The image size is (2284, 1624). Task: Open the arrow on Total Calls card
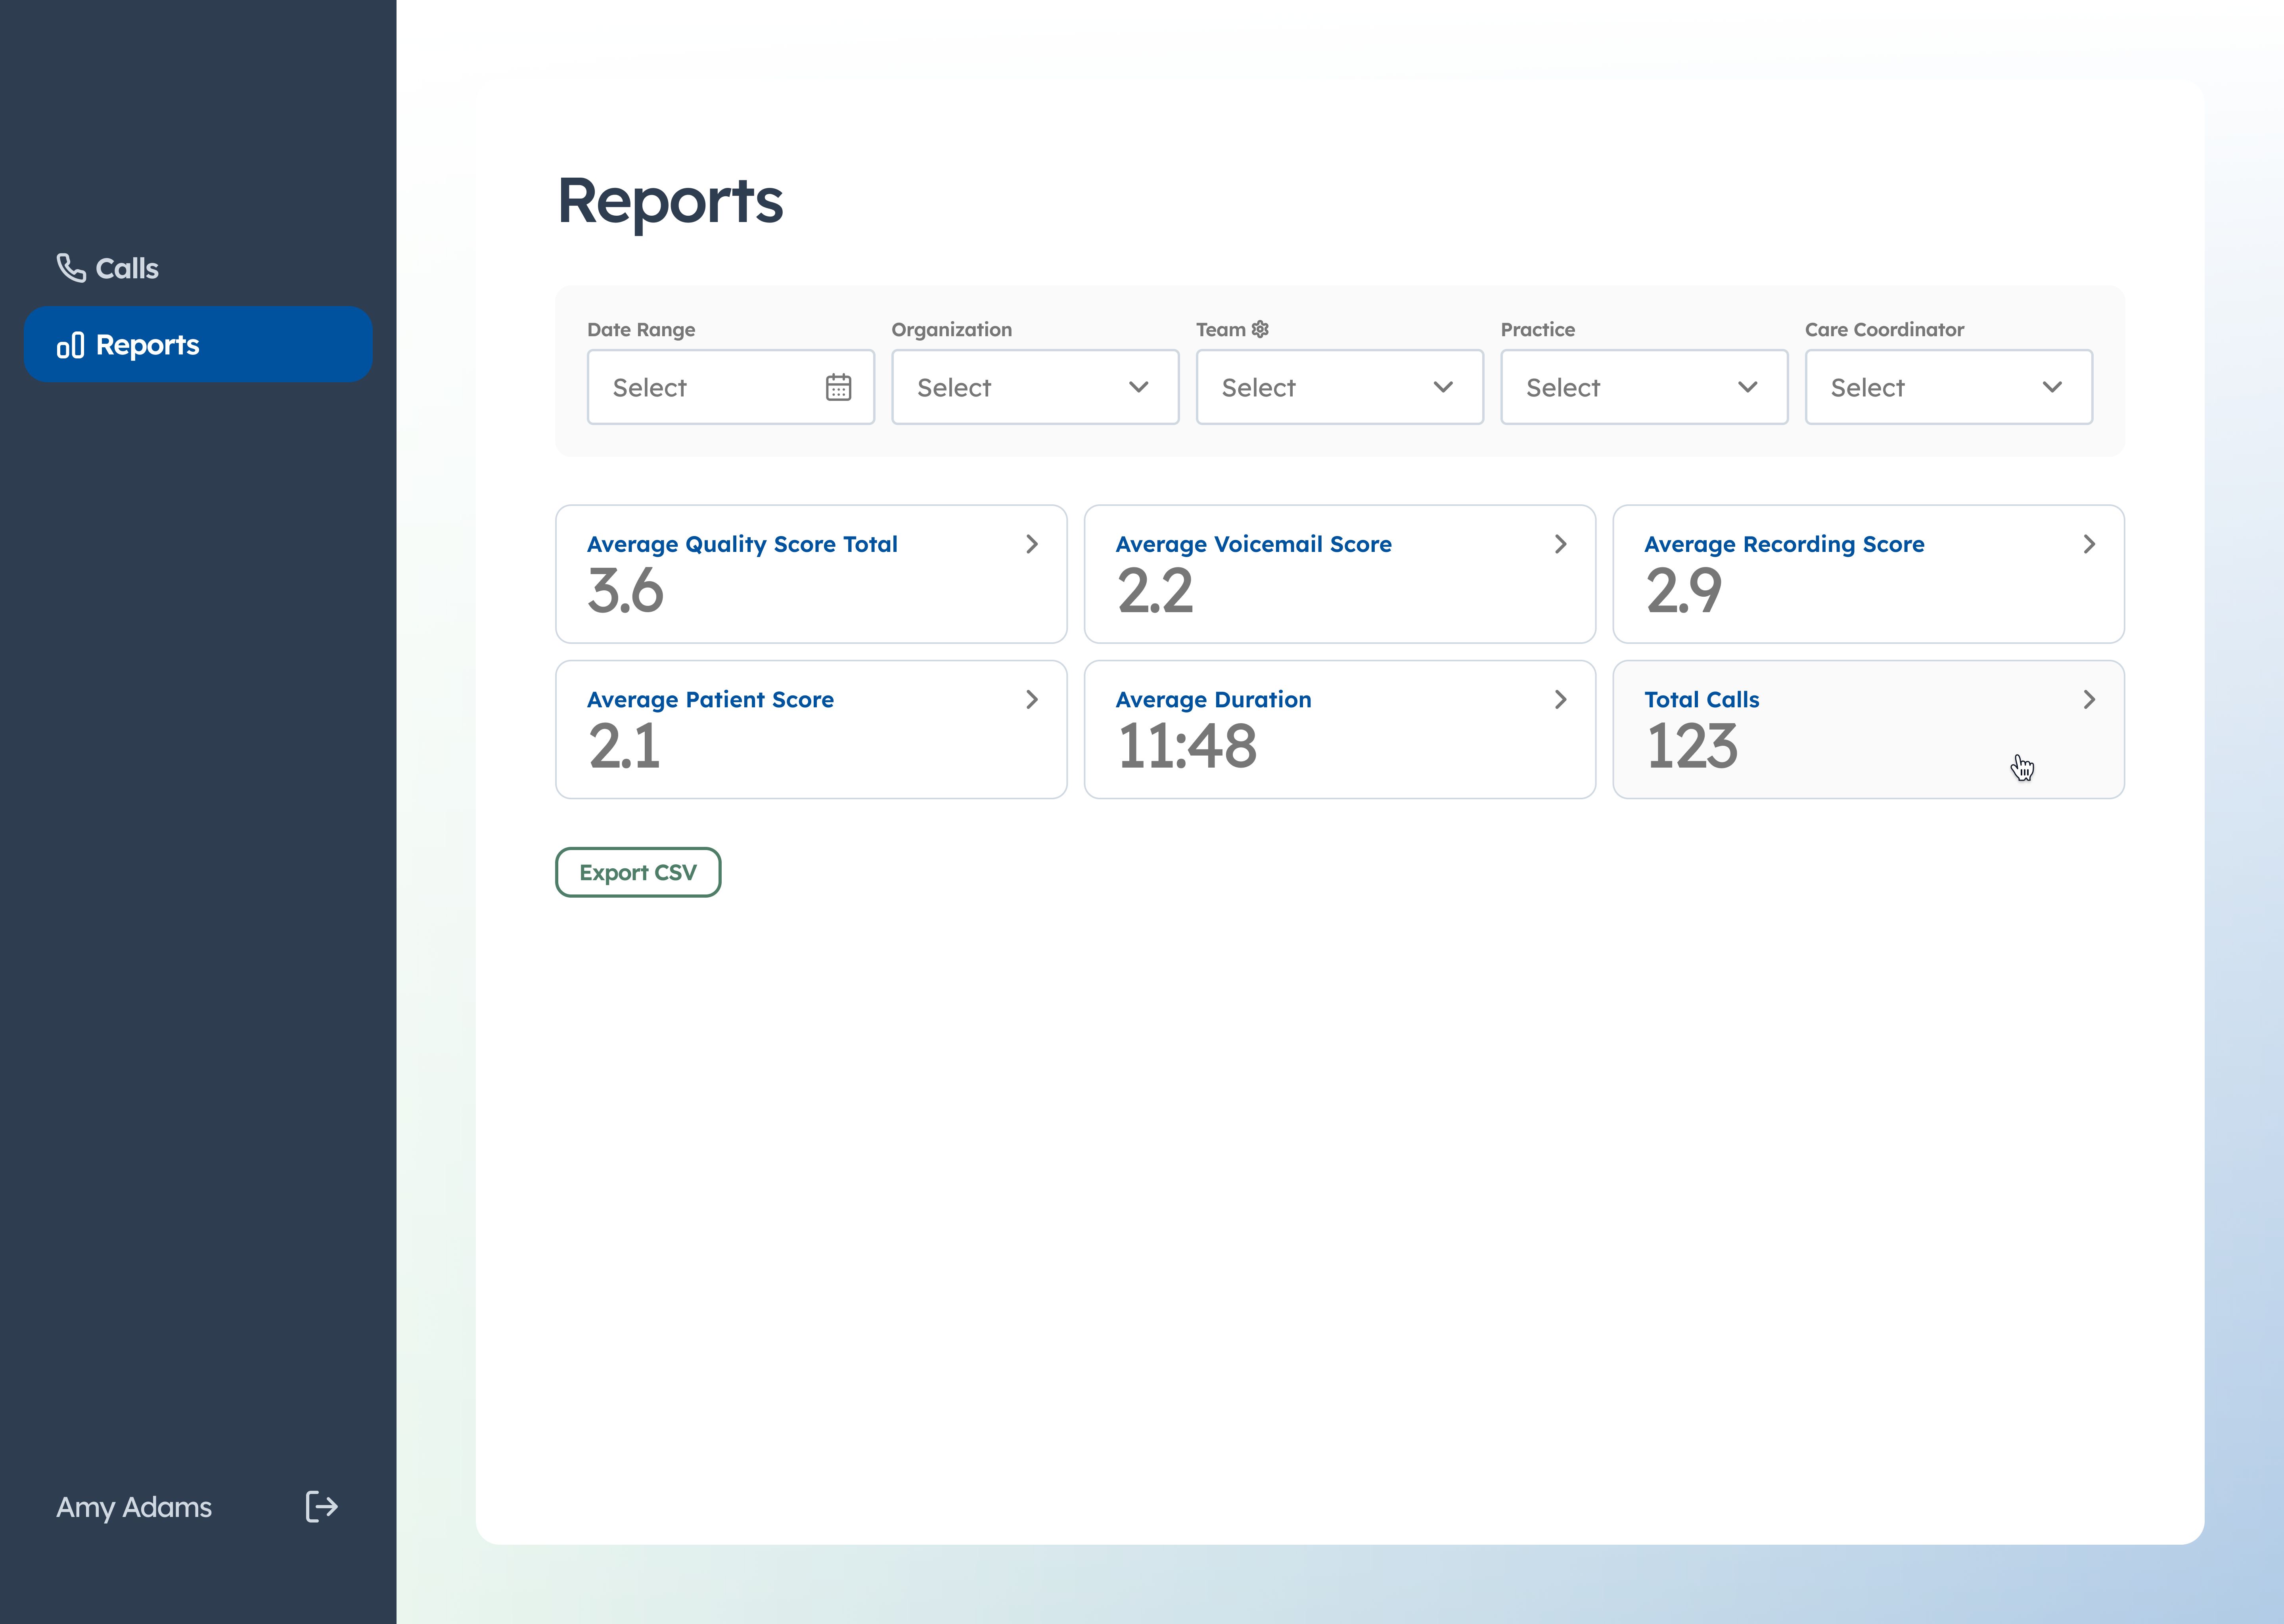[2089, 699]
